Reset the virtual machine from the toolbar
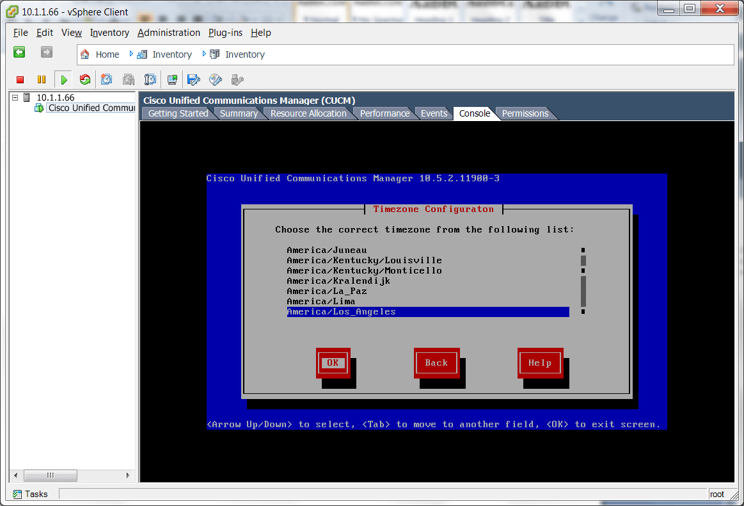The height and width of the screenshot is (506, 744). click(x=85, y=80)
